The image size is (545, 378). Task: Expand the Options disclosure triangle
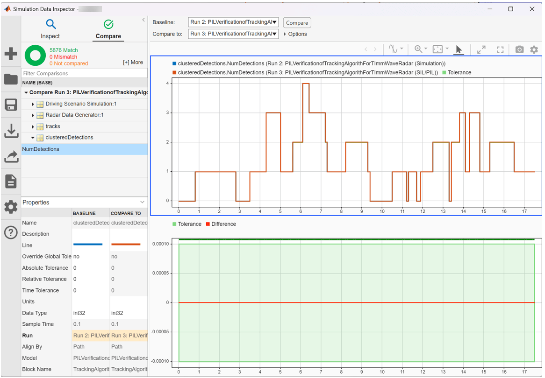285,34
